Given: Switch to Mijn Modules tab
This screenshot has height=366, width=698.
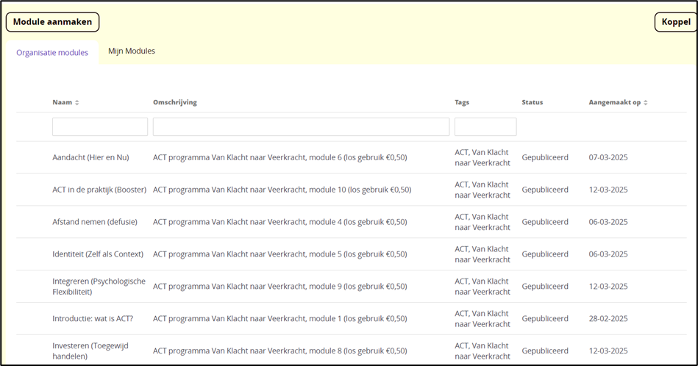Looking at the screenshot, I should (x=132, y=51).
